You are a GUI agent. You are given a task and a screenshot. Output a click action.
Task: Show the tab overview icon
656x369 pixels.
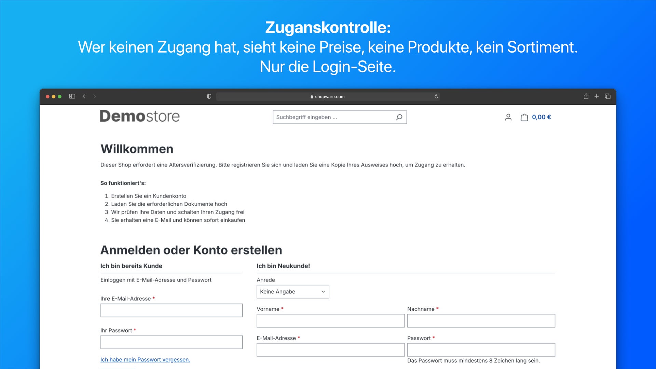point(608,96)
